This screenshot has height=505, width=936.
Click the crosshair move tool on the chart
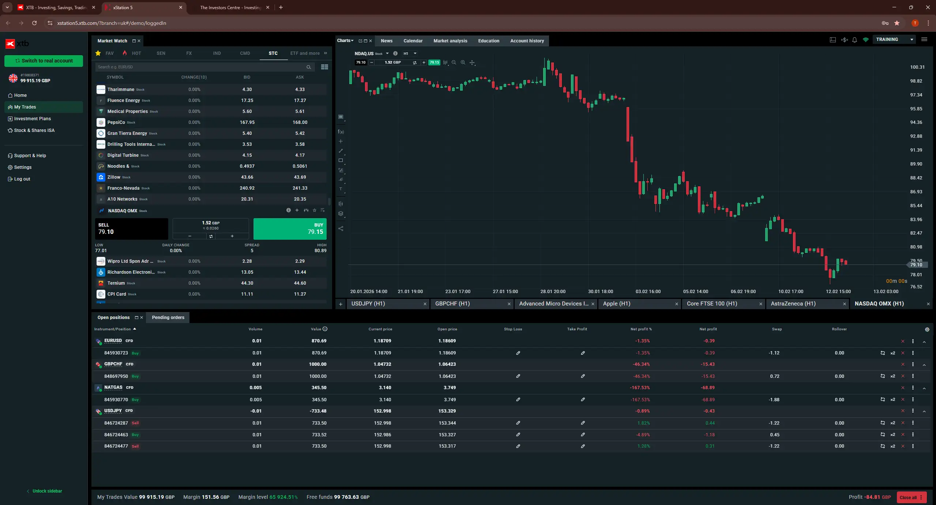pyautogui.click(x=472, y=62)
